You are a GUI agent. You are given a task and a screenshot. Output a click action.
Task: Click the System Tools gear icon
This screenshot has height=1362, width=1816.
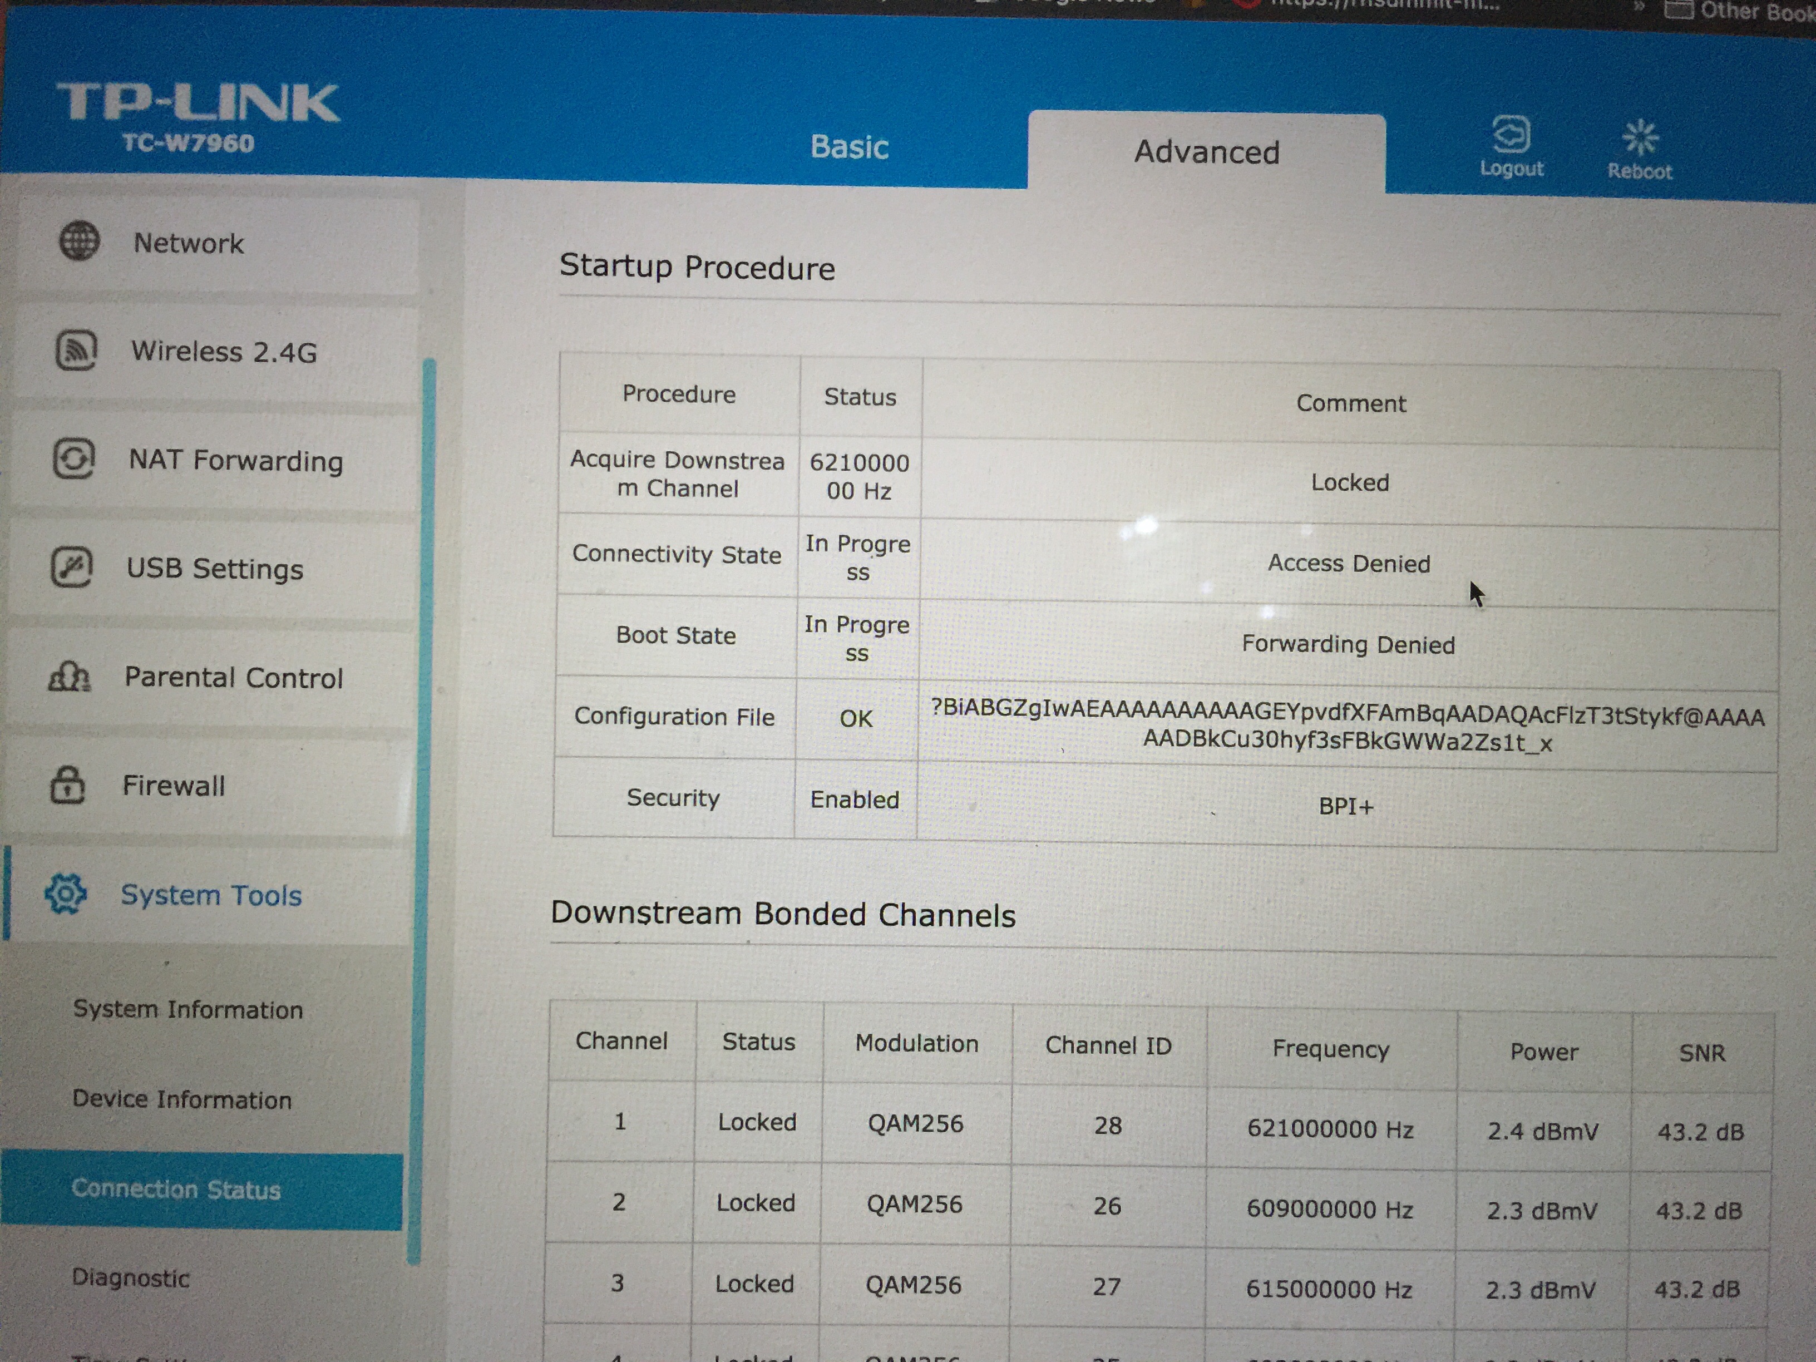coord(66,893)
